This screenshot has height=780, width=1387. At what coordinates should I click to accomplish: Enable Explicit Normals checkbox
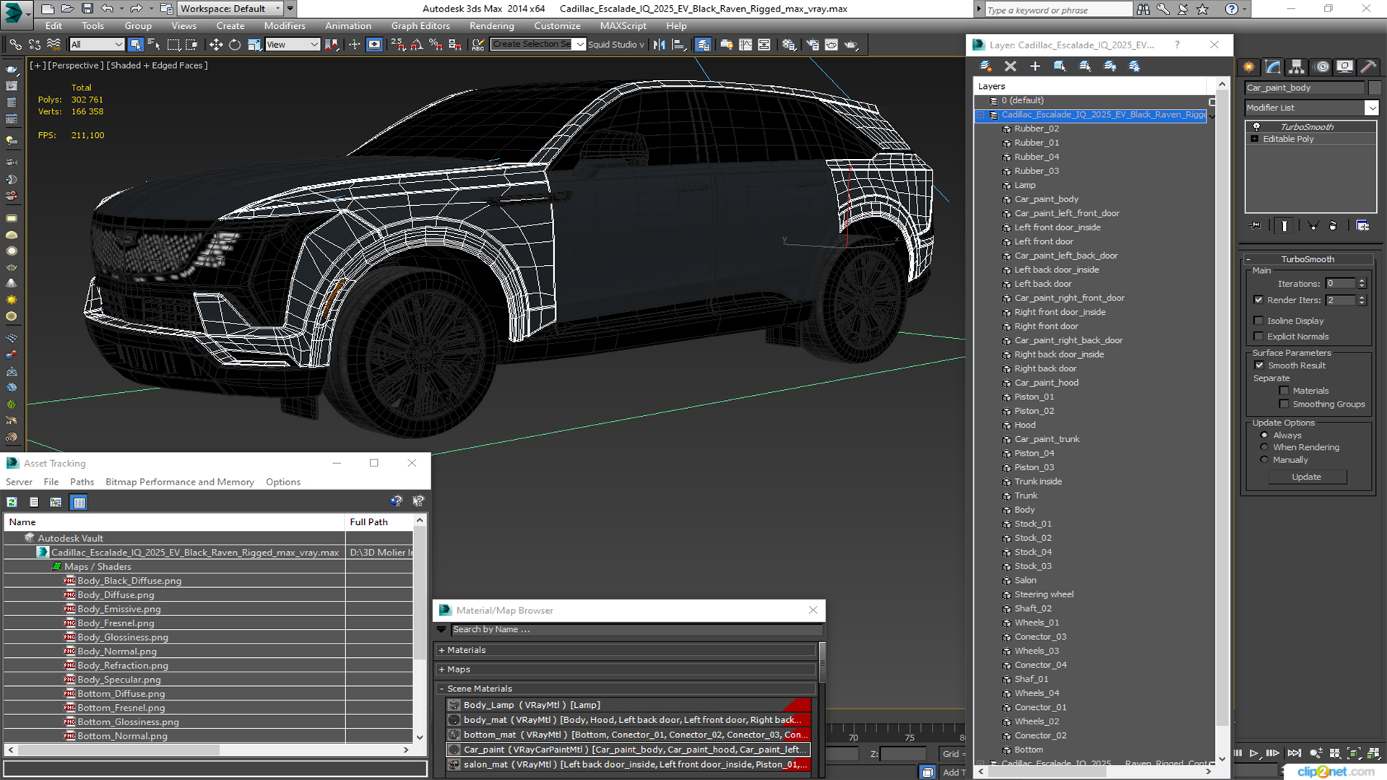point(1258,337)
